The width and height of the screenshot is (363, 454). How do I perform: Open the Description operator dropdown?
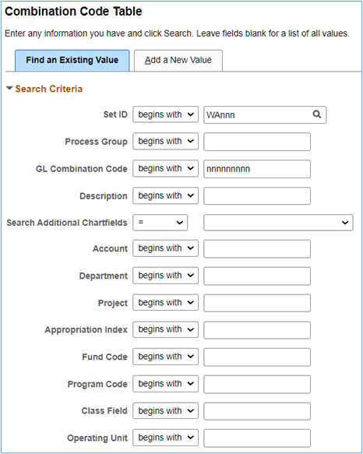[165, 195]
